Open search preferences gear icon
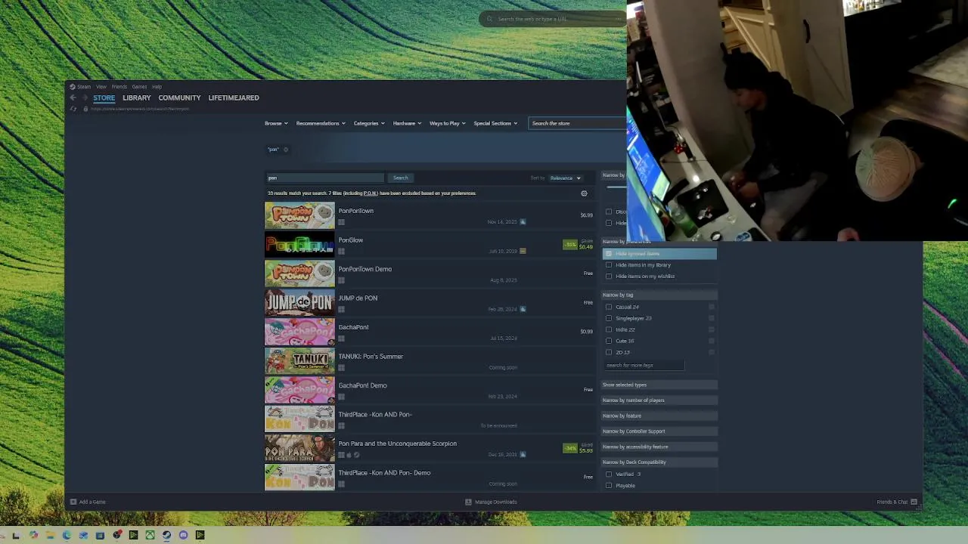Viewport: 968px width, 544px height. (x=584, y=193)
